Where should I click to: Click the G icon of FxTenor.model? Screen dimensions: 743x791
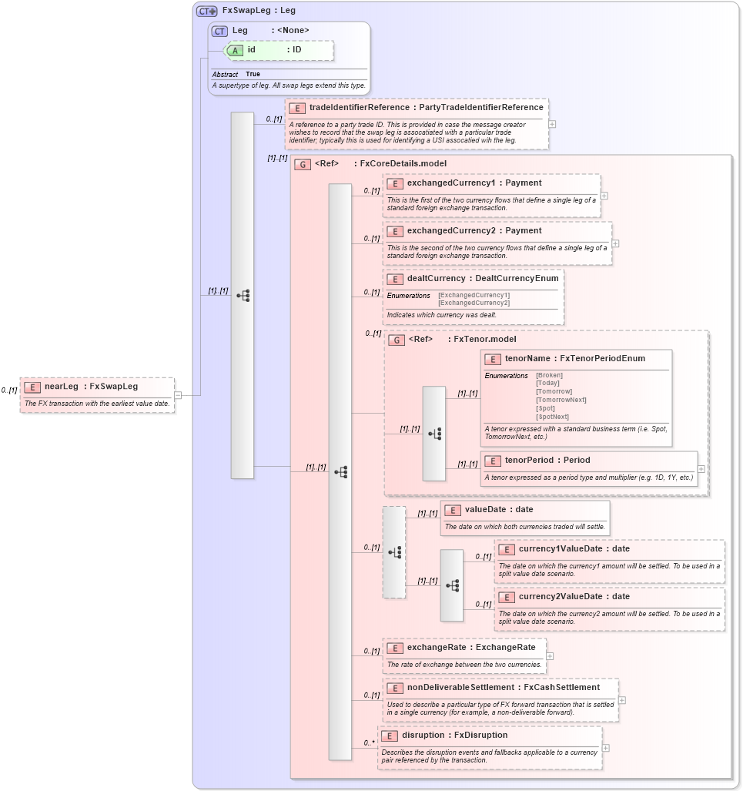point(397,340)
